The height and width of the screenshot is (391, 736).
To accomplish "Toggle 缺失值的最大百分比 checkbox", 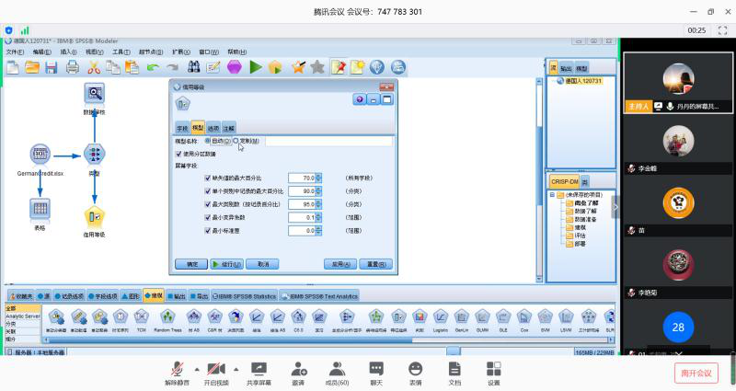I will click(208, 178).
